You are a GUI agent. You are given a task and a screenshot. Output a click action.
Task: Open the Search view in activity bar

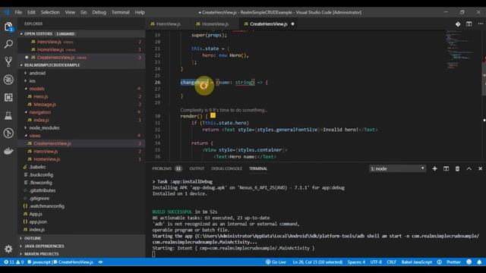tap(8, 44)
